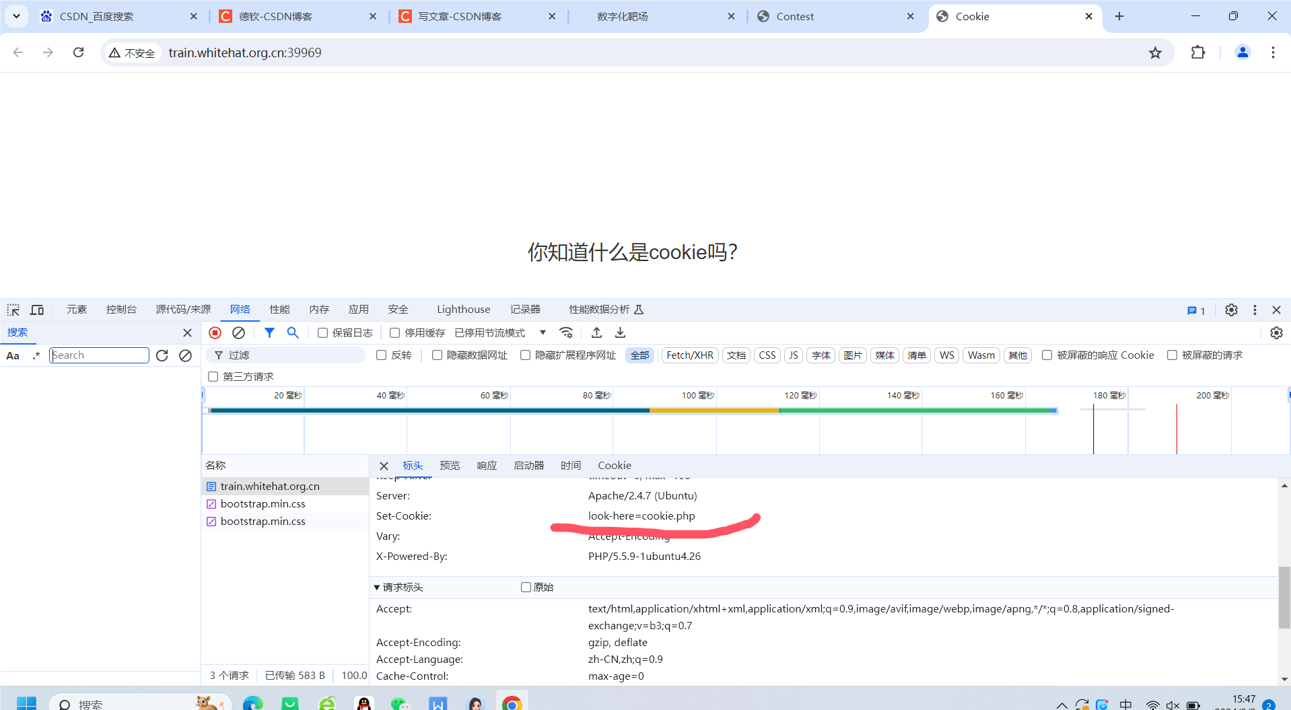Click the network search magnifier icon
Image resolution: width=1291 pixels, height=710 pixels.
293,332
